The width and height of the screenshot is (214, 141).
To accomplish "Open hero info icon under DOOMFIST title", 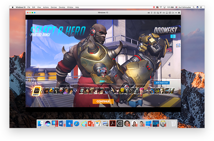I will [173, 36].
